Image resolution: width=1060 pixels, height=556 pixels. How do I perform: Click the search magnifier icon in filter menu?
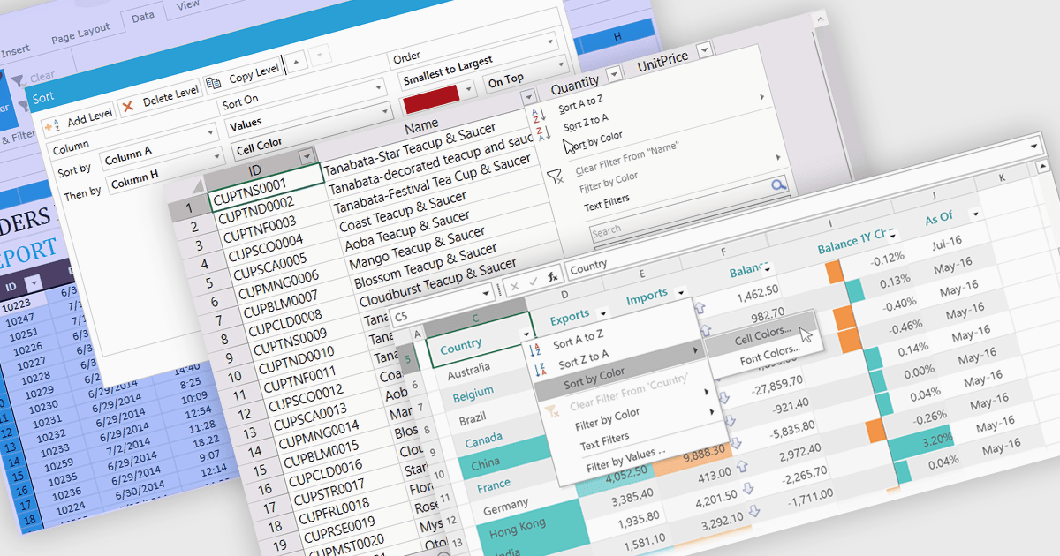tap(777, 185)
